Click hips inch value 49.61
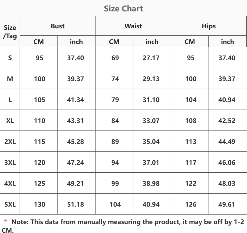Viewport: 247px width, 233px height. click(x=227, y=204)
